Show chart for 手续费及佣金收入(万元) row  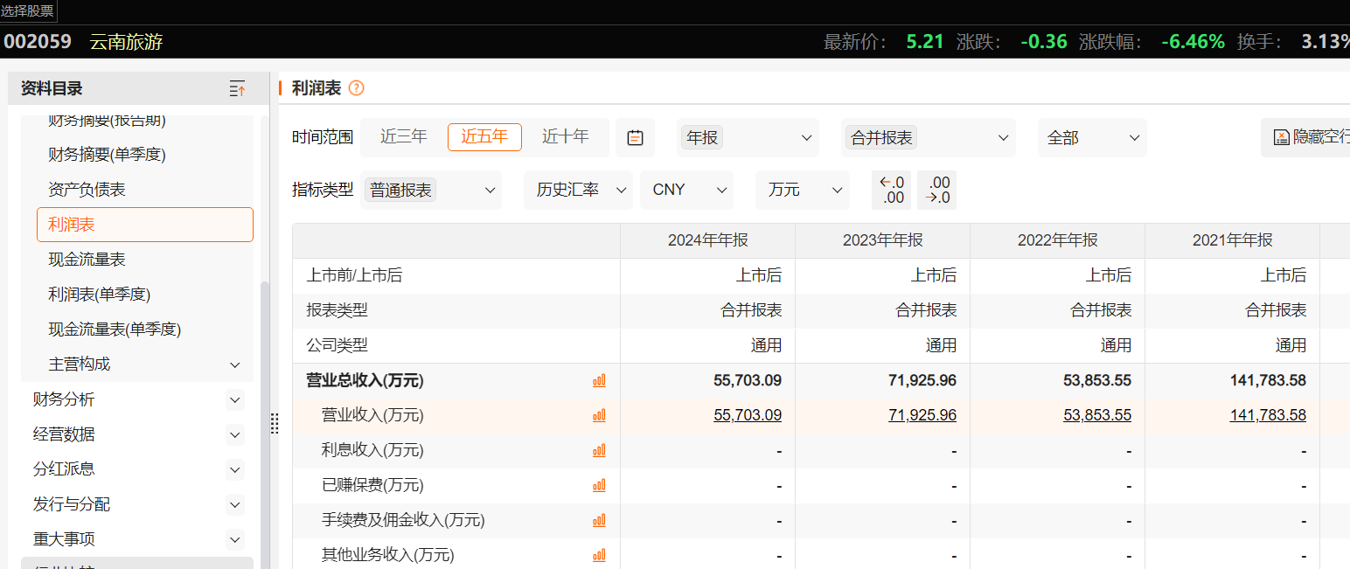click(x=599, y=521)
